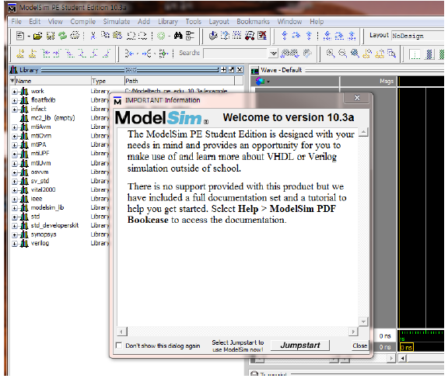Click the Print icon in the toolbar
Image resolution: width=448 pixels, height=382 pixels.
pos(75,36)
